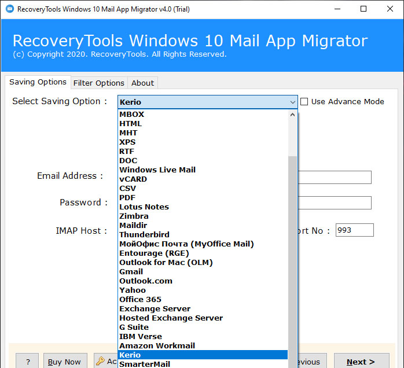
Task: Choose vCARD saving option
Action: click(x=203, y=179)
